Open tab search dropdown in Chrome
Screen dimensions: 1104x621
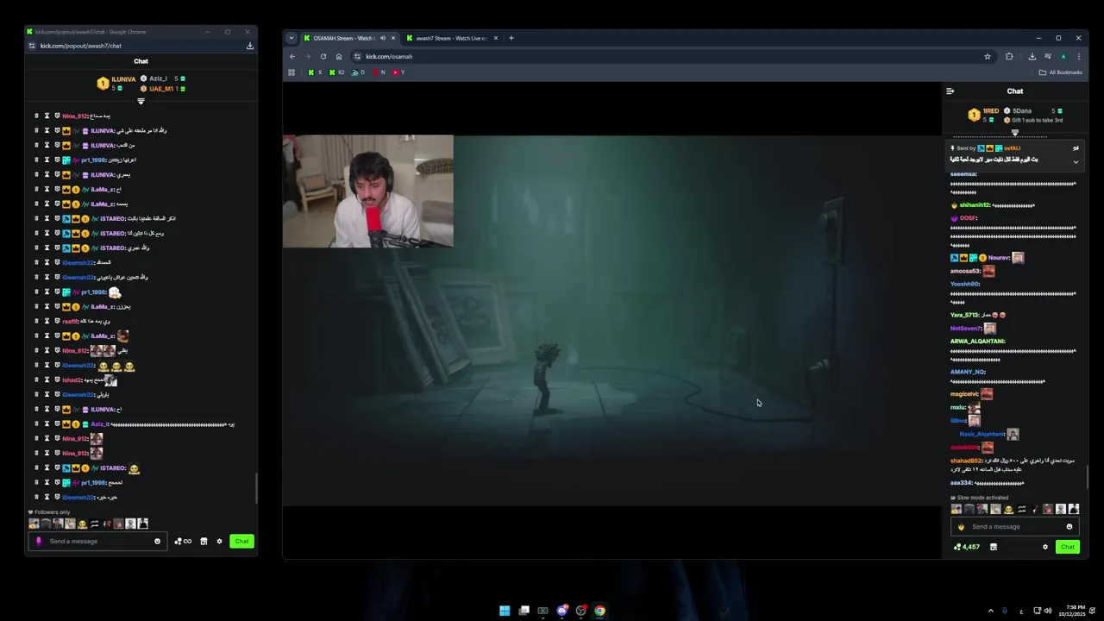pyautogui.click(x=292, y=38)
